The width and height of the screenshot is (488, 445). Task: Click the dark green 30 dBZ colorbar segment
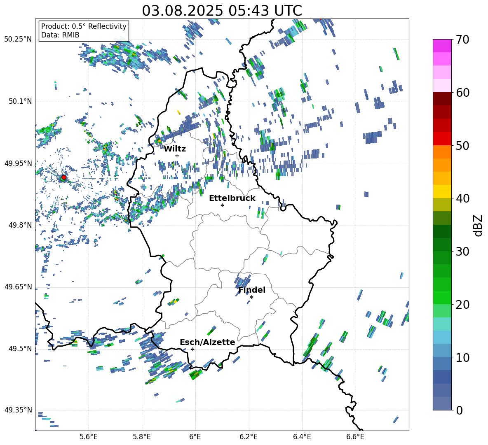[x=442, y=244]
